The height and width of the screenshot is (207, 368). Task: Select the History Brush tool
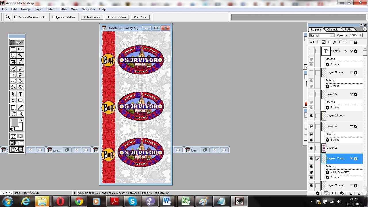[20, 75]
